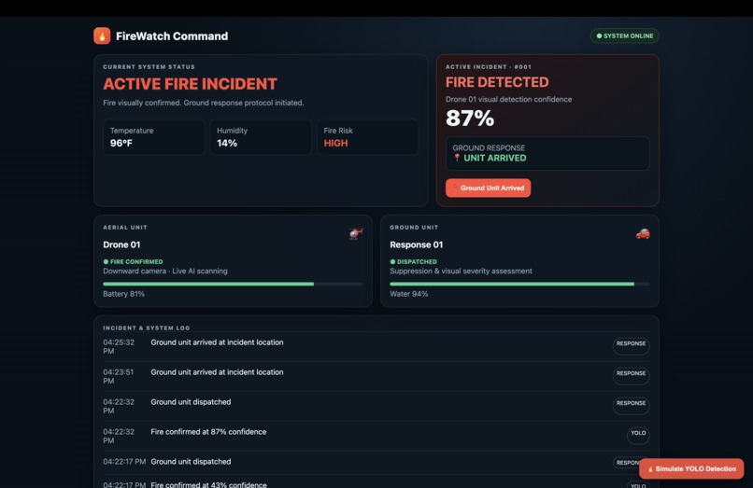Click the ACTIVE FIRE INCIDENT heading

tap(190, 84)
